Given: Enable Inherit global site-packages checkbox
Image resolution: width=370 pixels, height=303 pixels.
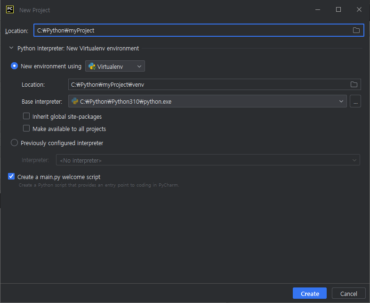Looking at the screenshot, I should pyautogui.click(x=26, y=116).
